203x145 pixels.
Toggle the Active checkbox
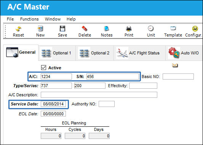pyautogui.click(x=43, y=68)
